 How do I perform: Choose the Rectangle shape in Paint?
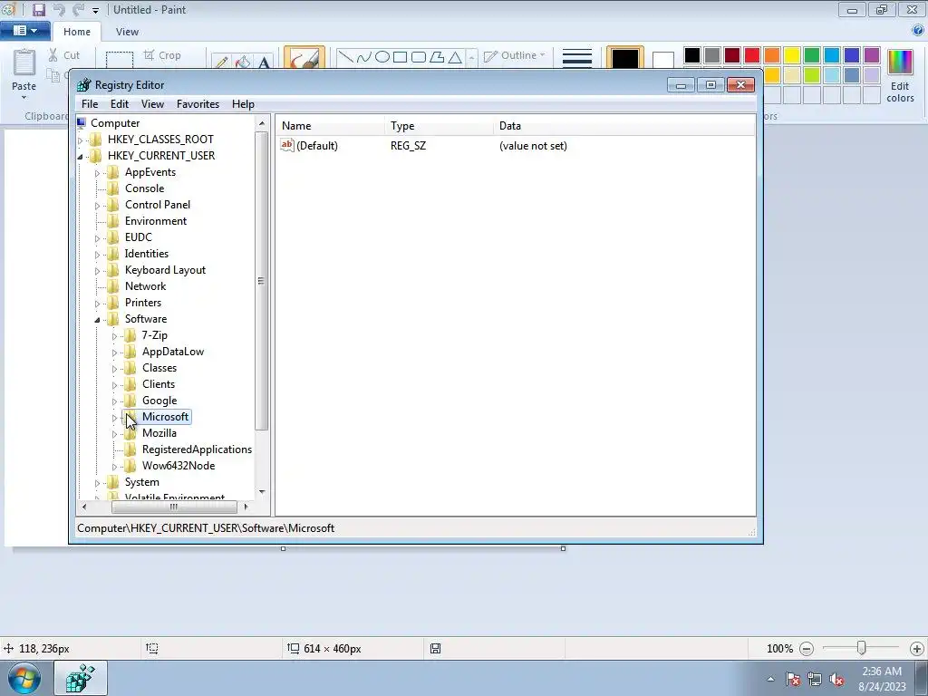point(400,57)
